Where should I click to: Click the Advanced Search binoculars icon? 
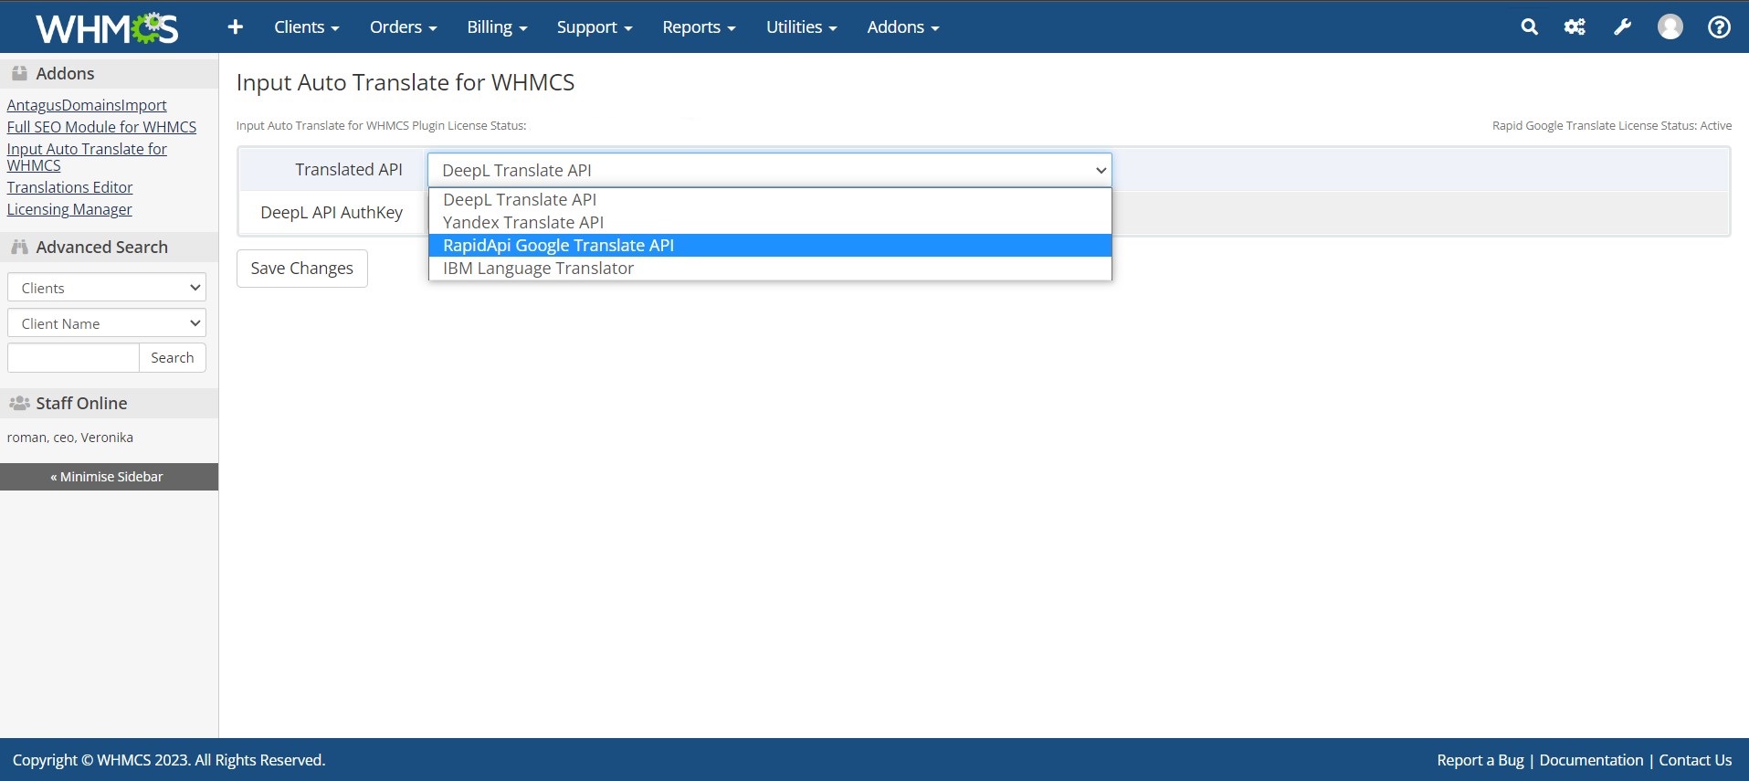pyautogui.click(x=19, y=247)
